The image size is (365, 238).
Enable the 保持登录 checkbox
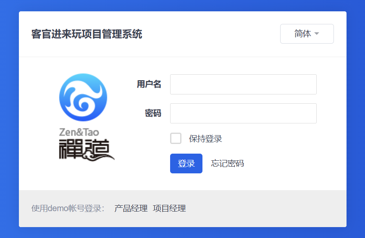click(176, 139)
